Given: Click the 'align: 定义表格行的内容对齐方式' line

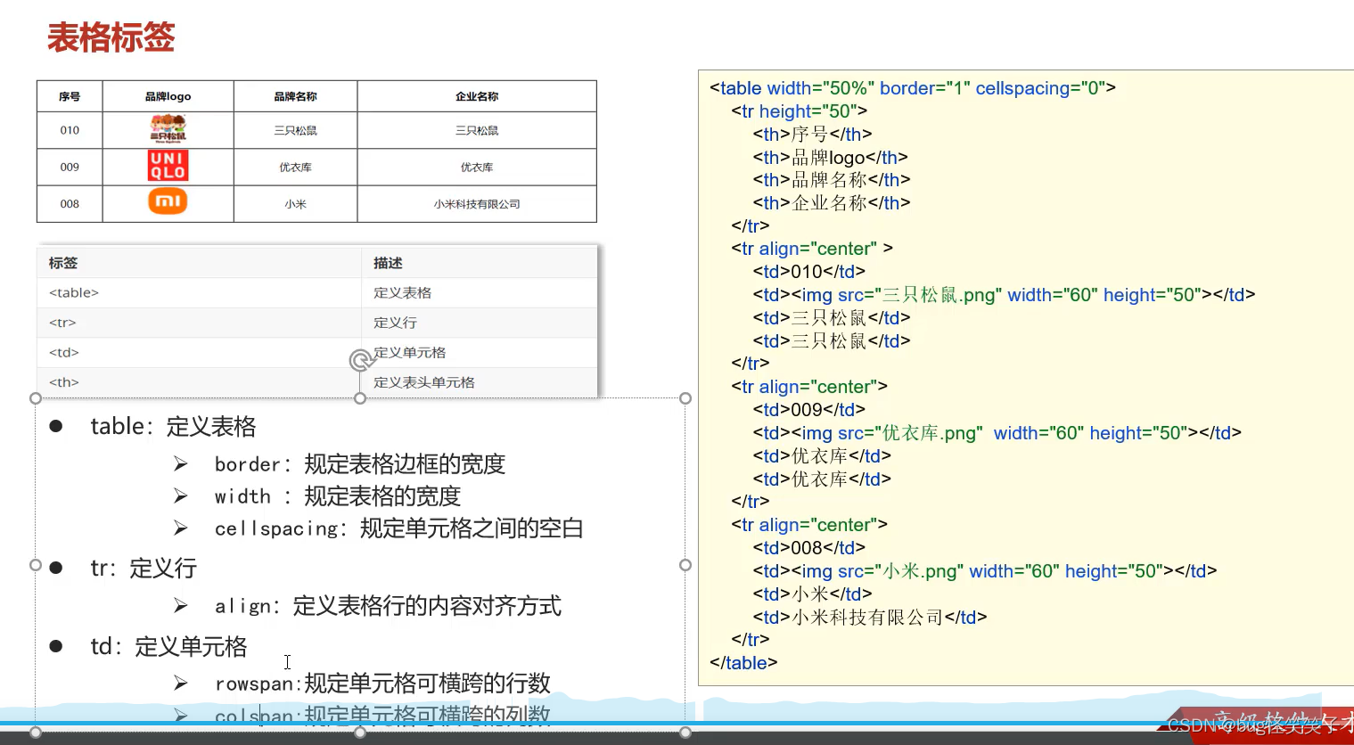Looking at the screenshot, I should [388, 606].
